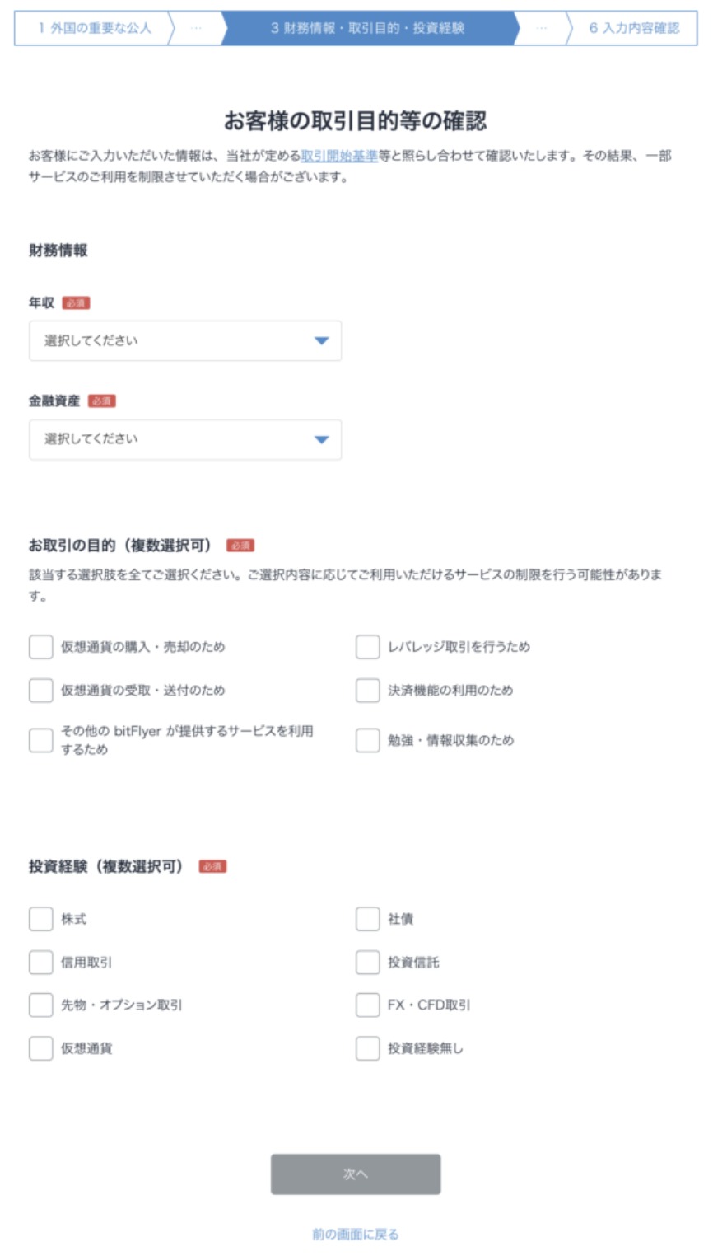Check the 投資経験無し option
Viewport: 713px width, 1256px height.
coord(366,1047)
